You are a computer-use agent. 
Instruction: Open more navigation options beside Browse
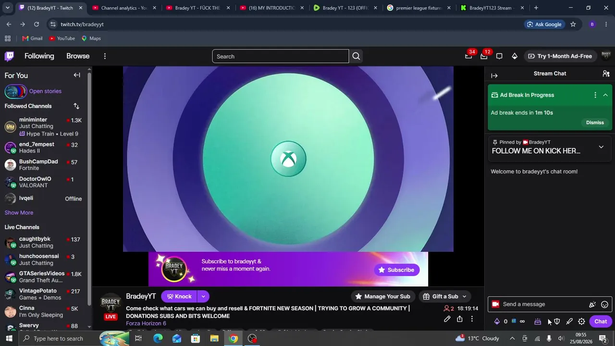(x=105, y=56)
